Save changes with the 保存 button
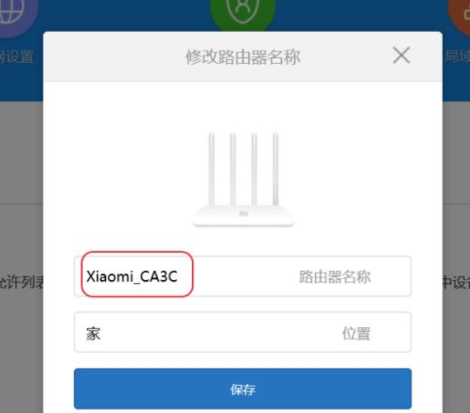Image resolution: width=470 pixels, height=413 pixels. (x=243, y=388)
